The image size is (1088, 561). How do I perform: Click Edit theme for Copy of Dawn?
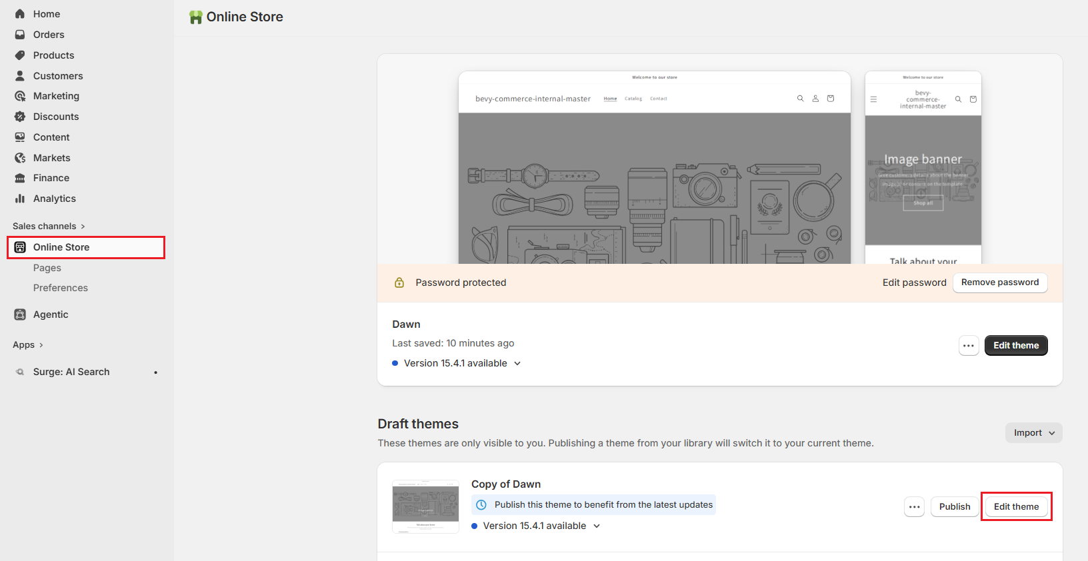(1016, 507)
